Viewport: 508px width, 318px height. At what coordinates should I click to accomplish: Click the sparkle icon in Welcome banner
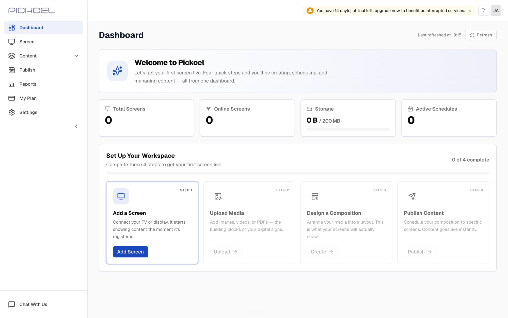click(x=117, y=71)
